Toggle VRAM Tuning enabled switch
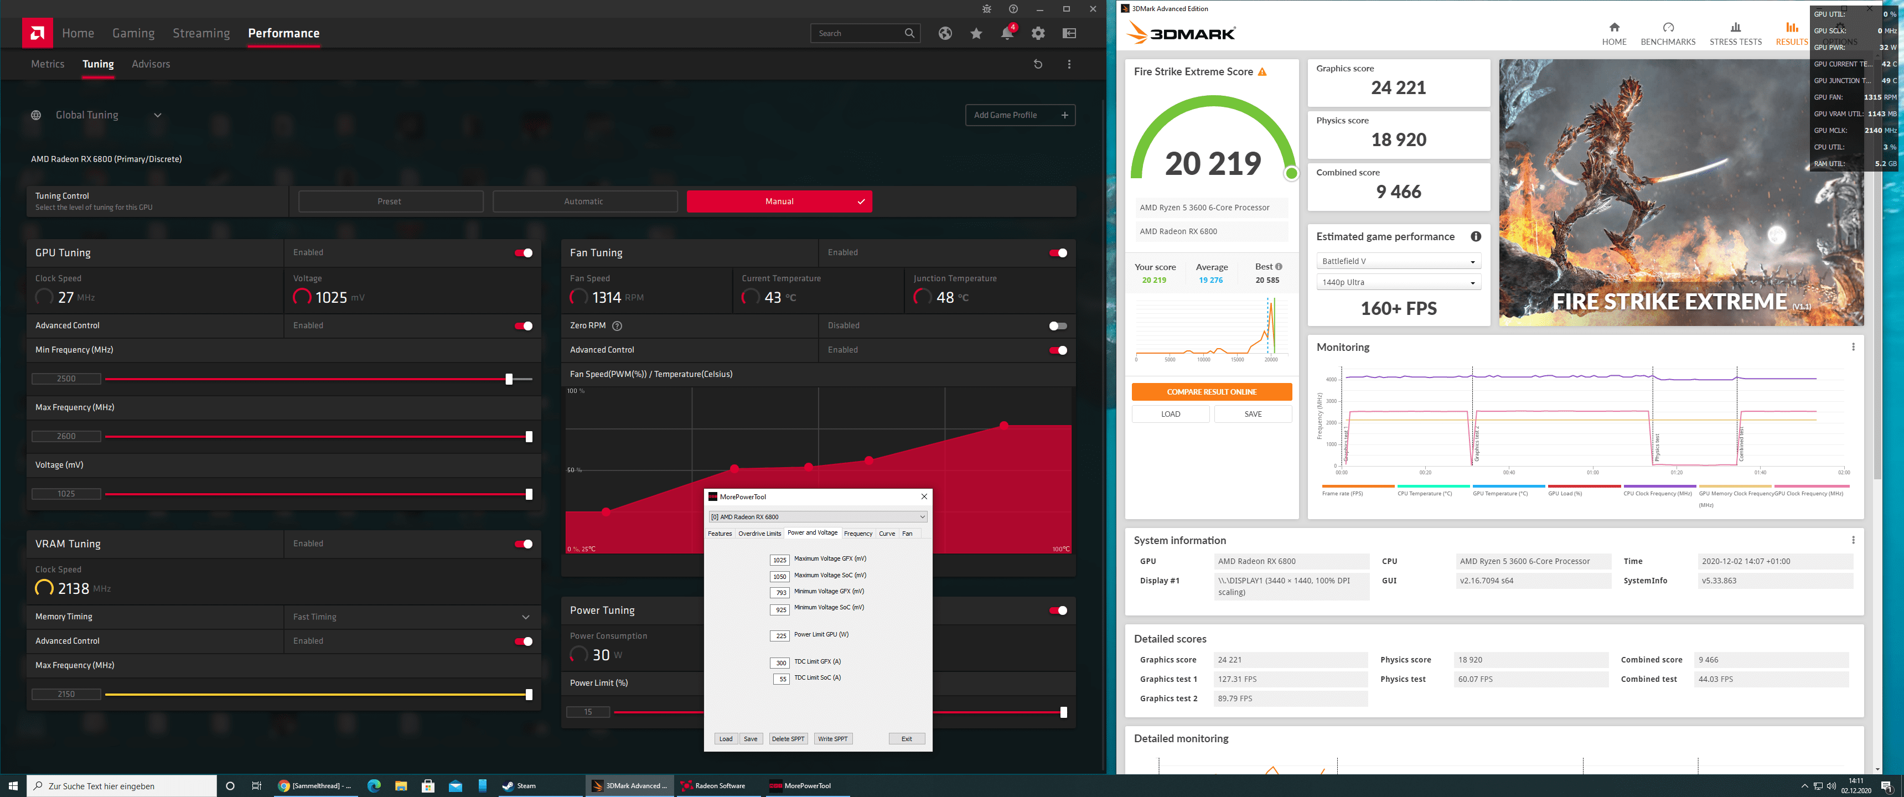 523,544
